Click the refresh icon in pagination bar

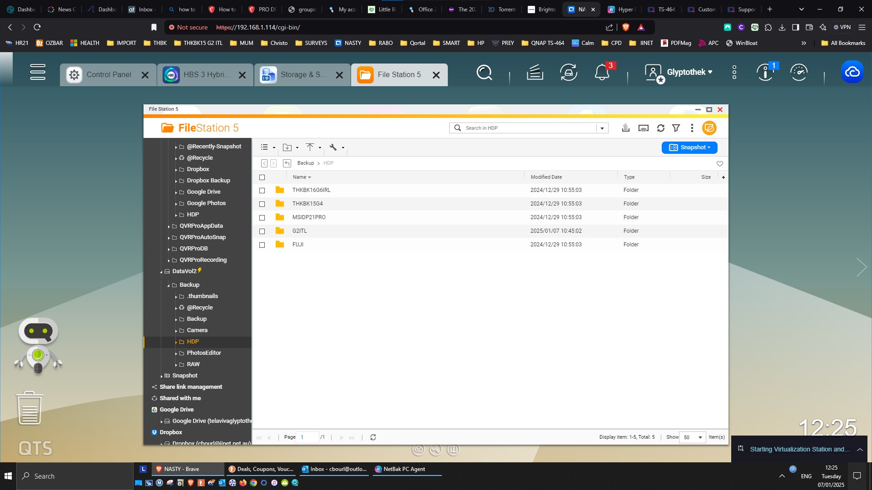point(373,437)
